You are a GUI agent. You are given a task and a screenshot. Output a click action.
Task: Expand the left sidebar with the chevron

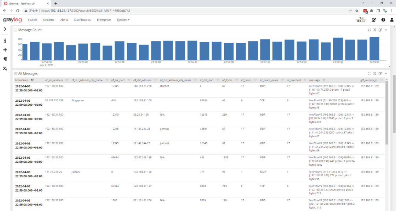pos(5,29)
